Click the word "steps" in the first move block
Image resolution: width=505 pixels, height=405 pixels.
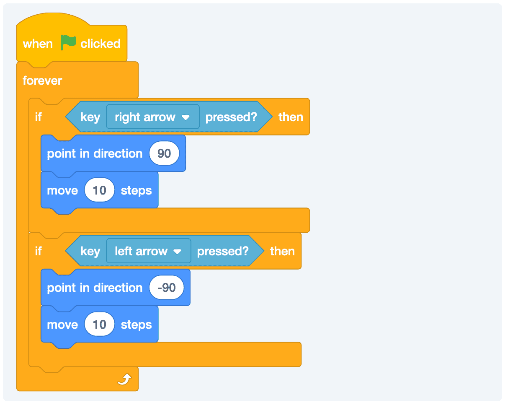pyautogui.click(x=136, y=190)
